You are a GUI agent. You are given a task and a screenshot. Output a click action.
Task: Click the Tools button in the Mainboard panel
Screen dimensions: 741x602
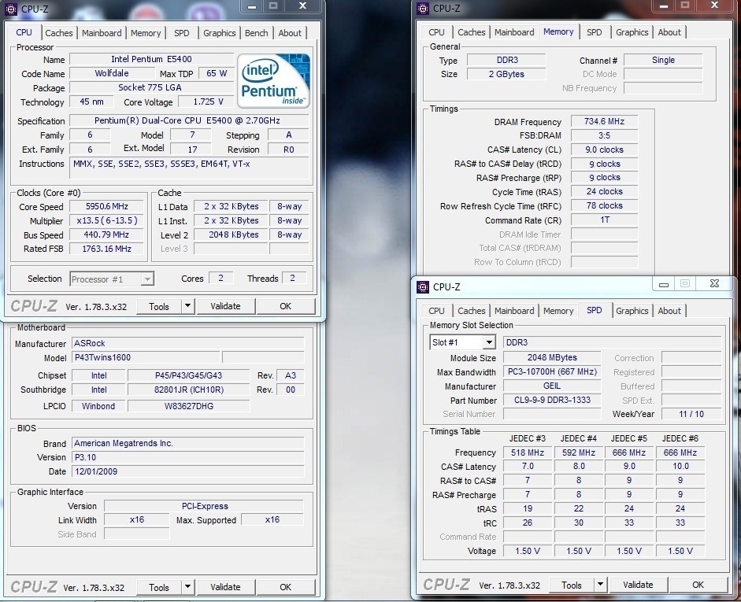click(159, 587)
